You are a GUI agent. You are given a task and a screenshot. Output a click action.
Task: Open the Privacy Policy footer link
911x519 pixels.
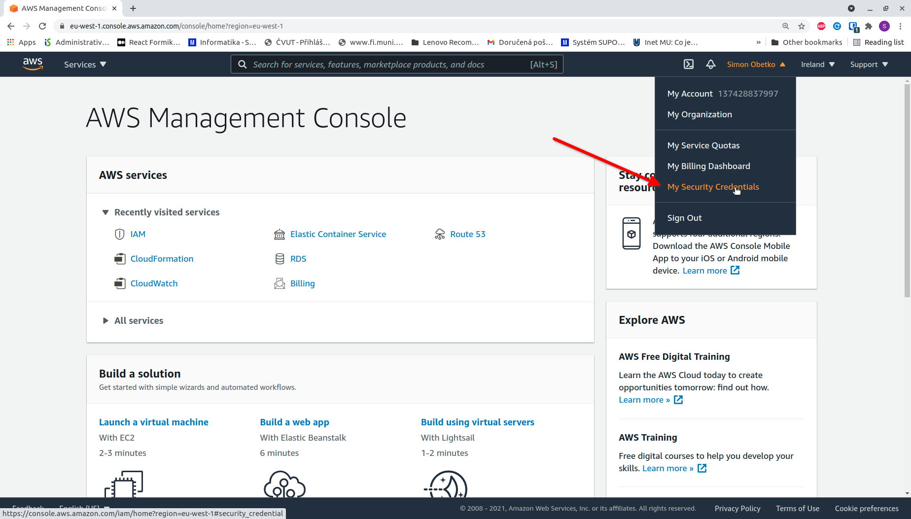click(737, 509)
